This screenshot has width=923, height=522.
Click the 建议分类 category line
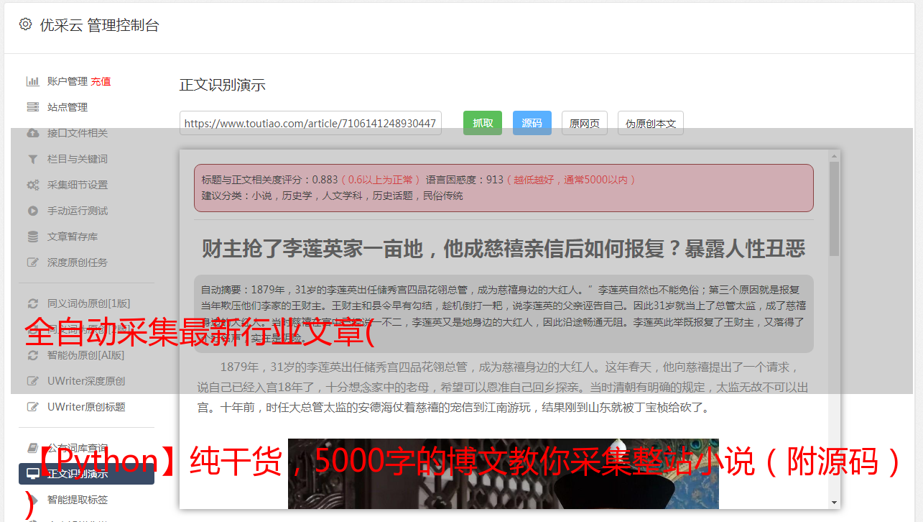point(333,196)
